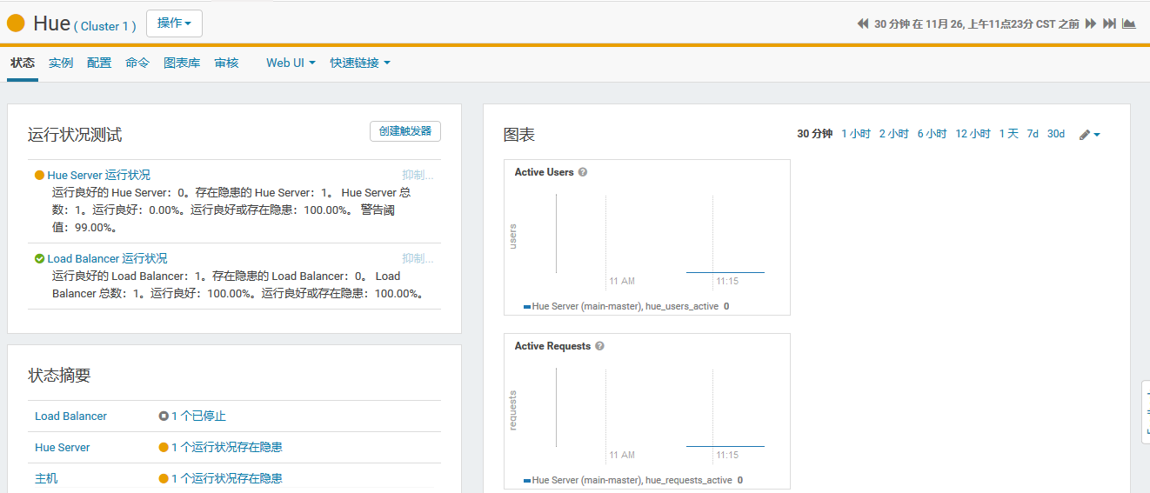Open the 图表库 tab
Image resolution: width=1150 pixels, height=493 pixels.
[182, 63]
